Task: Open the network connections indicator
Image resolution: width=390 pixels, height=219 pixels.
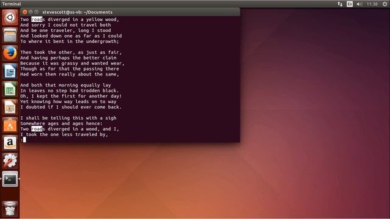Action: [x=340, y=4]
